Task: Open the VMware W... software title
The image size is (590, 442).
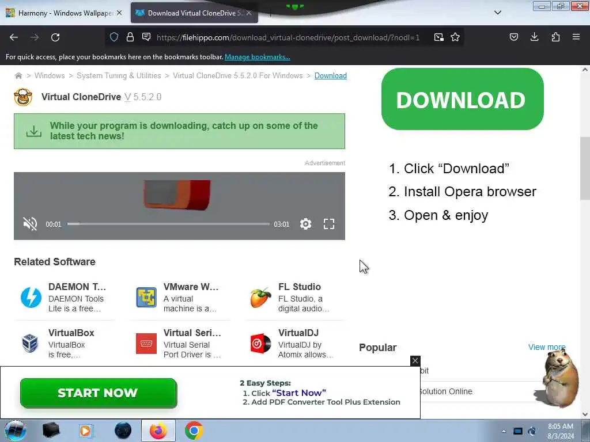Action: (x=191, y=287)
